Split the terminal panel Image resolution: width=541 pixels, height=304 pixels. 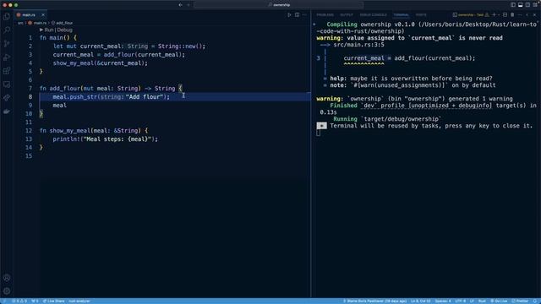click(505, 15)
